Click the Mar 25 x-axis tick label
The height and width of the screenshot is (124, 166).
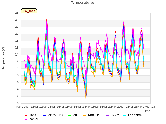pyautogui.click(x=150, y=107)
